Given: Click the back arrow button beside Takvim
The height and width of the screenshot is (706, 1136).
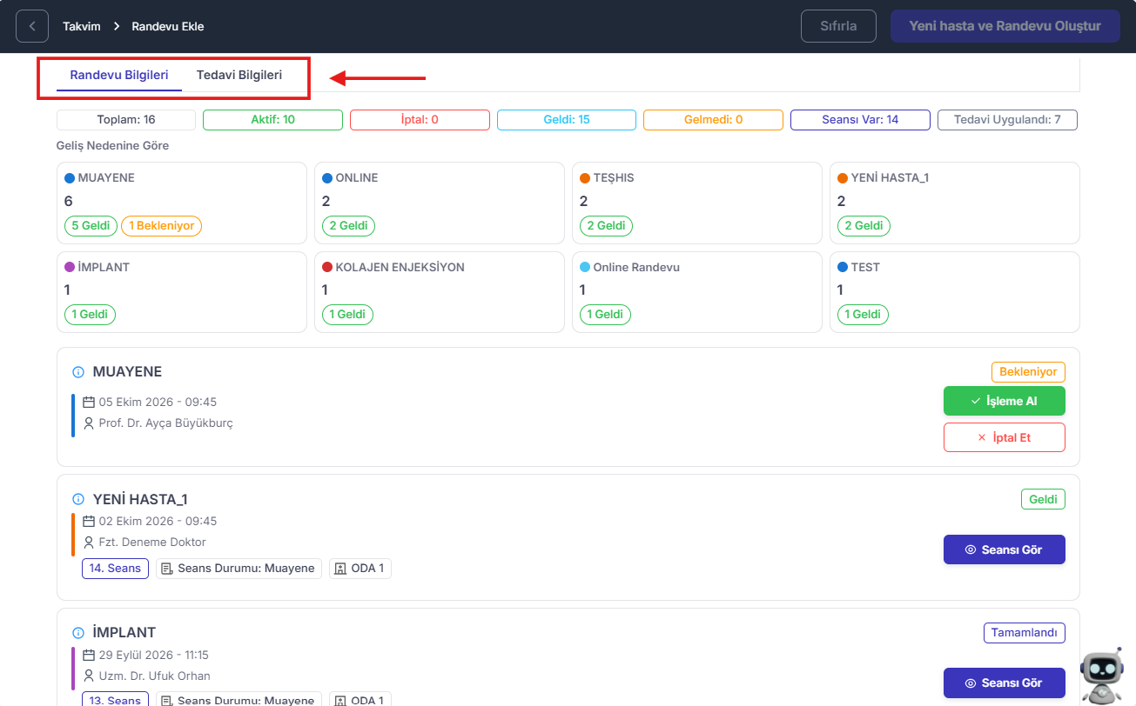Looking at the screenshot, I should coord(32,26).
